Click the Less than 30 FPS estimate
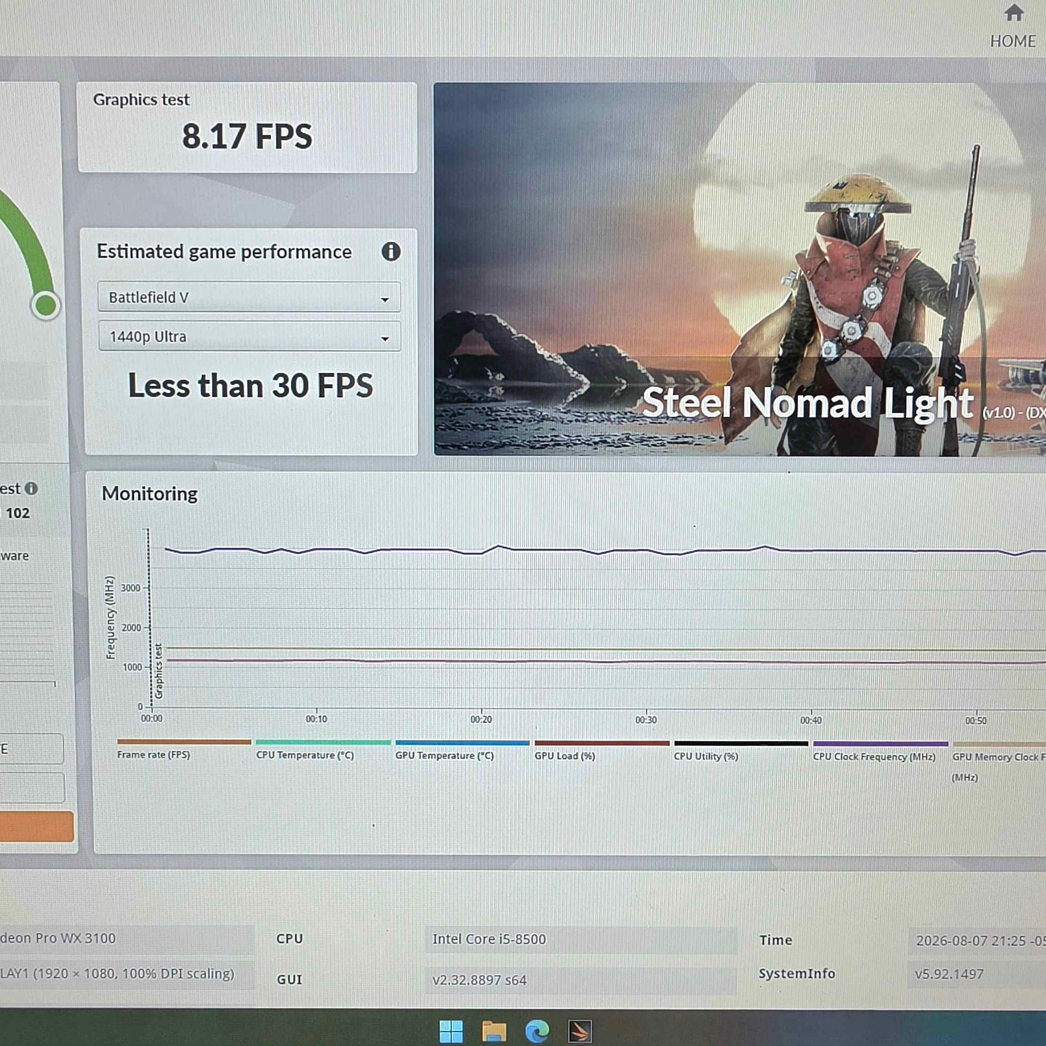The image size is (1046, 1046). pyautogui.click(x=251, y=386)
